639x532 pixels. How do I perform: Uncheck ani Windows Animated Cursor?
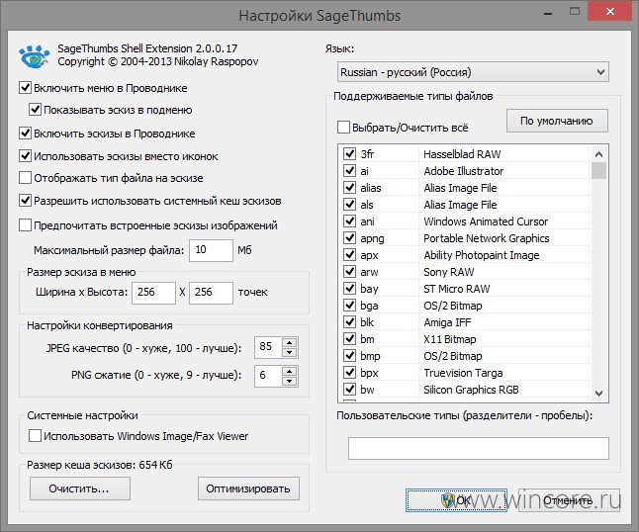point(349,221)
